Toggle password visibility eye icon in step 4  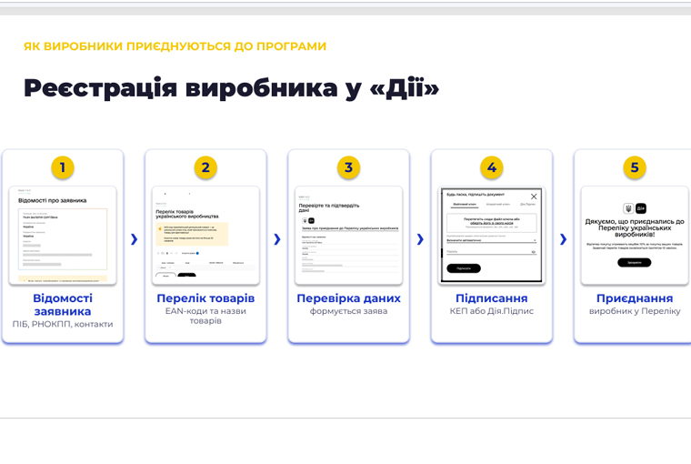[533, 252]
